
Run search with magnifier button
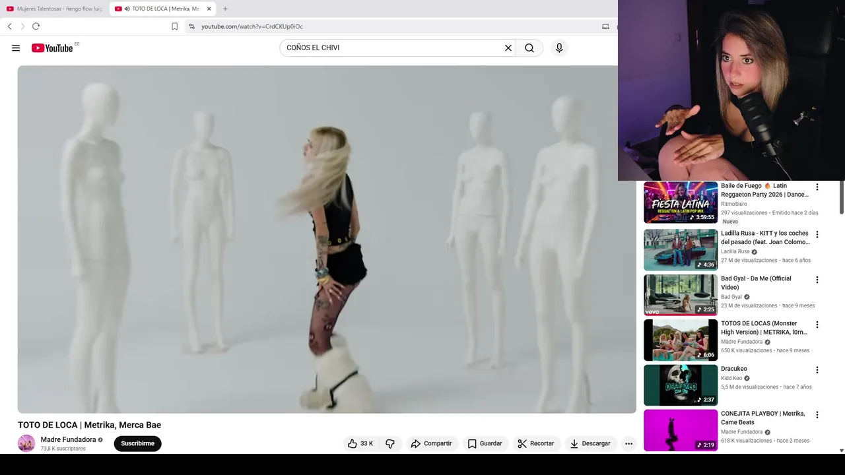(529, 47)
